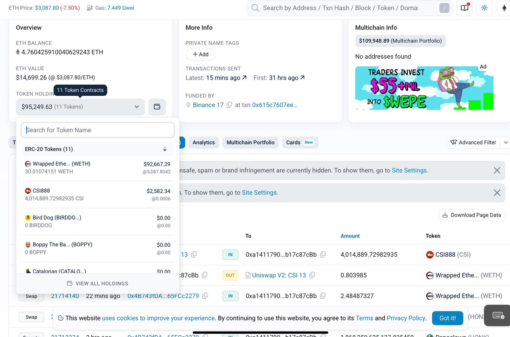Image resolution: width=510 pixels, height=337 pixels.
Task: Switch to the Cards tab
Action: click(300, 143)
